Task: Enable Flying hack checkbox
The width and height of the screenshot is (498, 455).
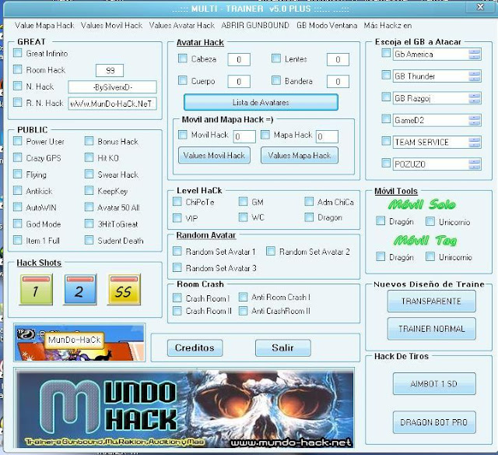Action: pyautogui.click(x=18, y=174)
